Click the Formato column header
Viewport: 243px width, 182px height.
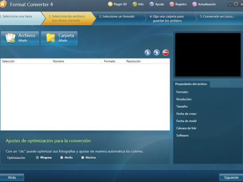pos(110,61)
